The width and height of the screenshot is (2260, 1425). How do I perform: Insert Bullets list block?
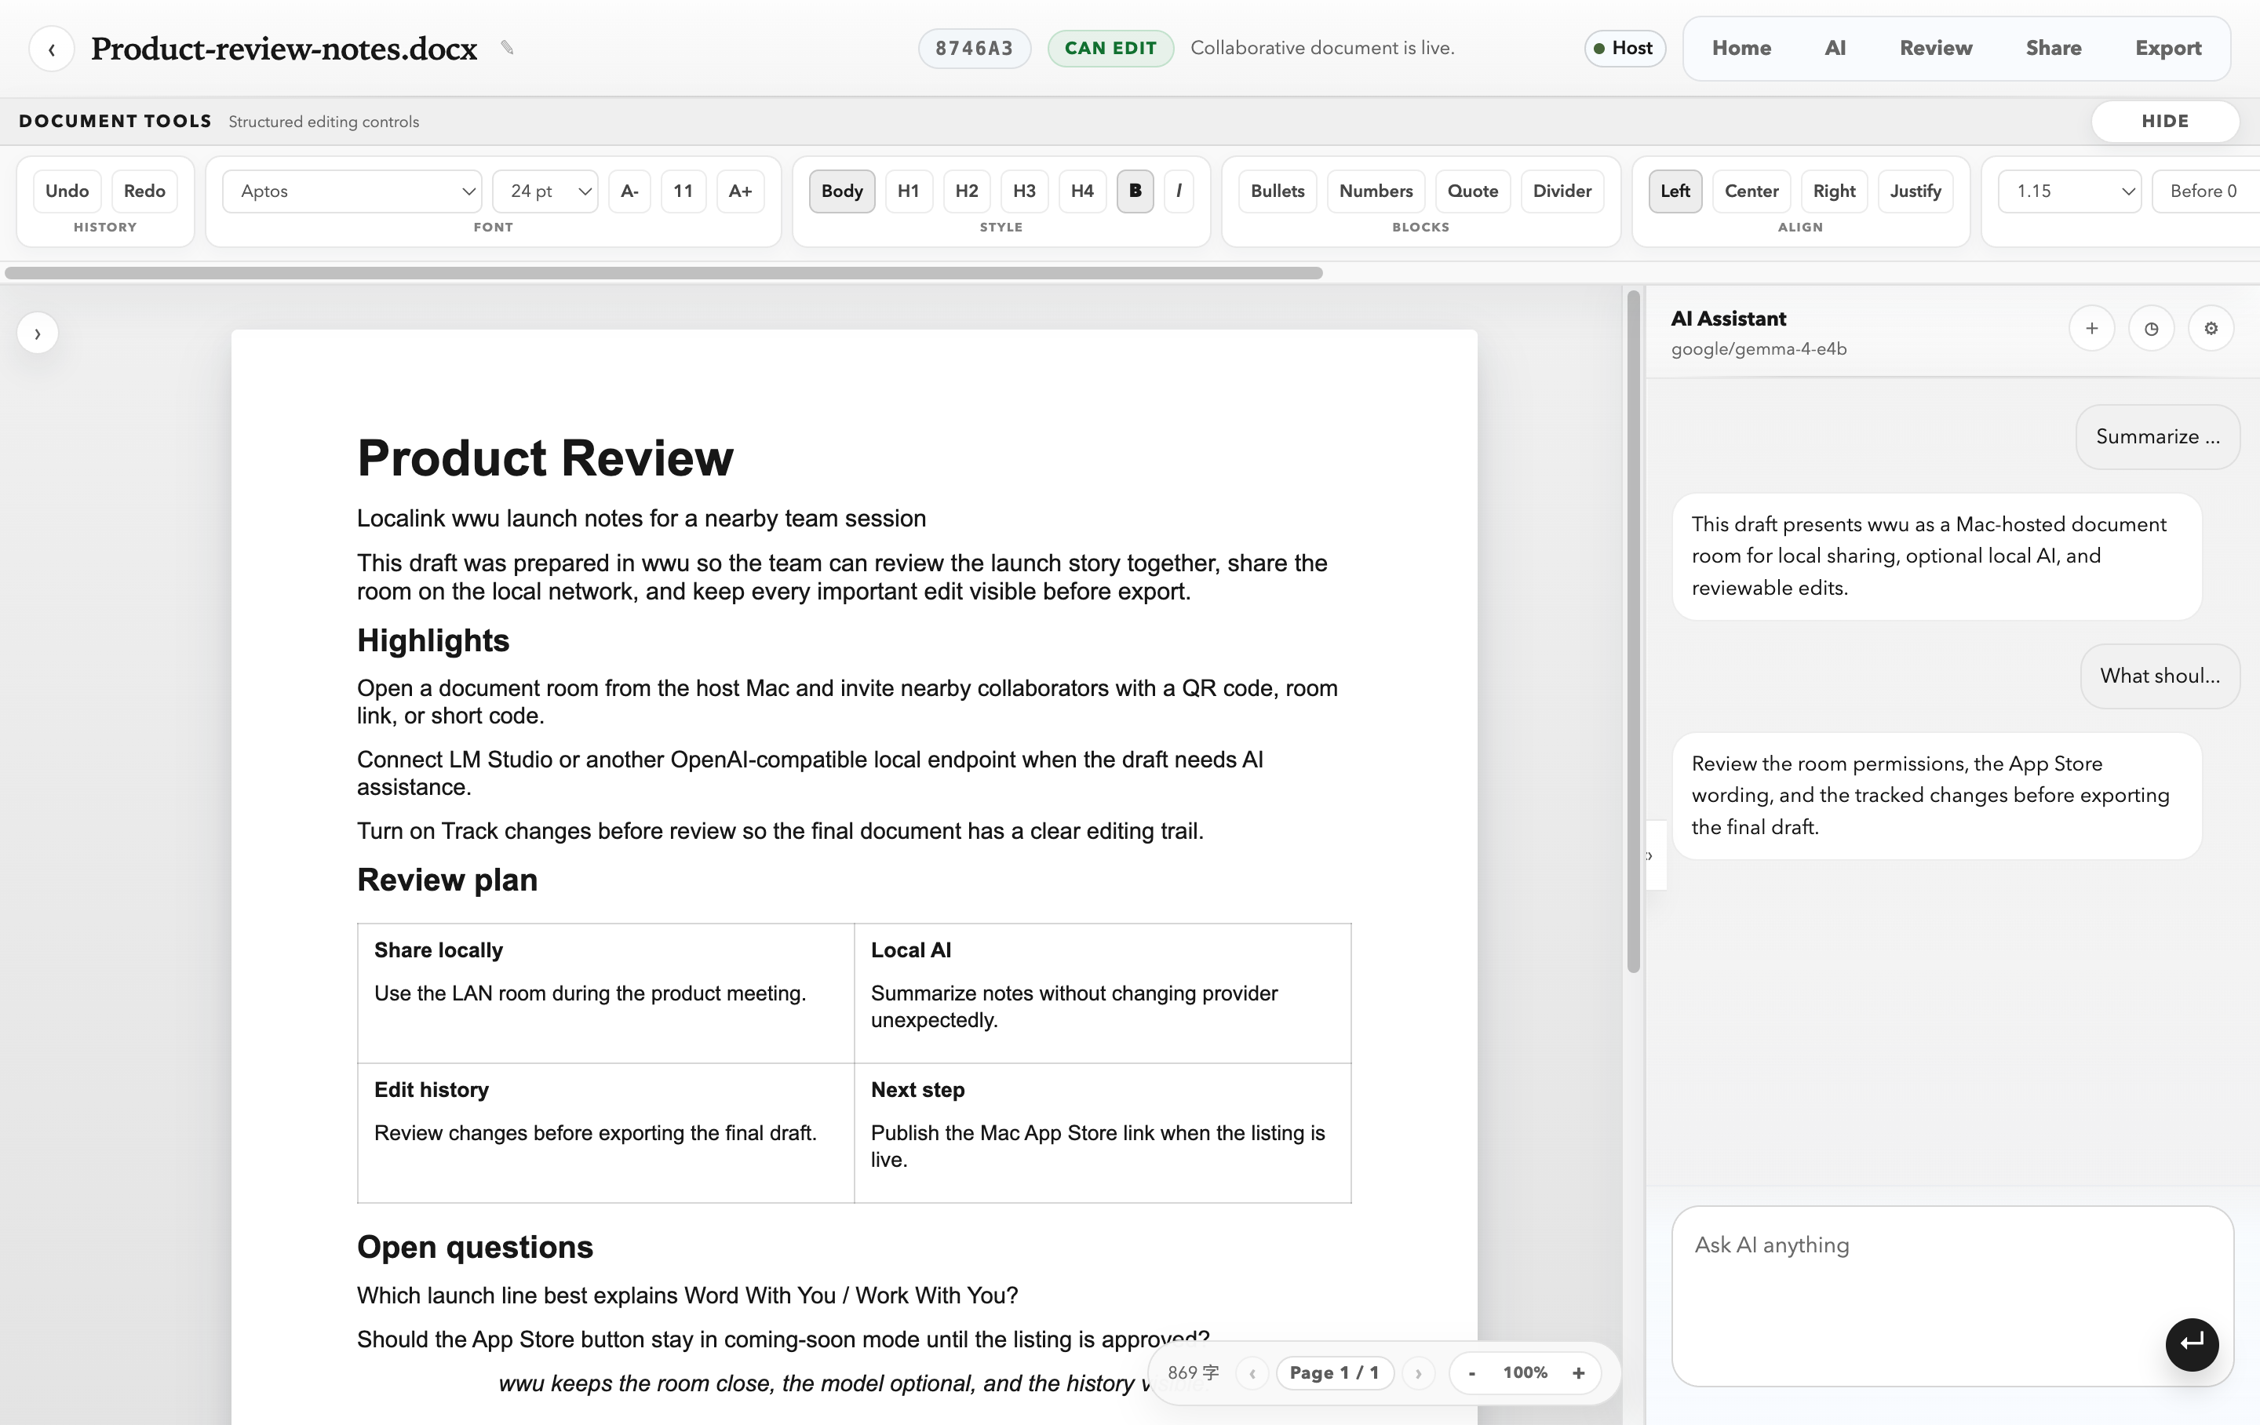pyautogui.click(x=1278, y=191)
